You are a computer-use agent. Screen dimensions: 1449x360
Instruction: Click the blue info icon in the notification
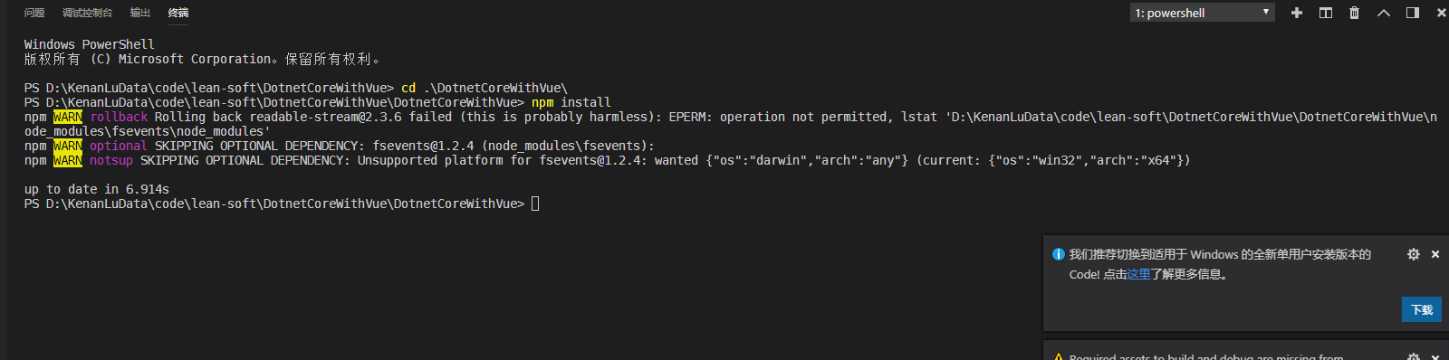click(1059, 254)
